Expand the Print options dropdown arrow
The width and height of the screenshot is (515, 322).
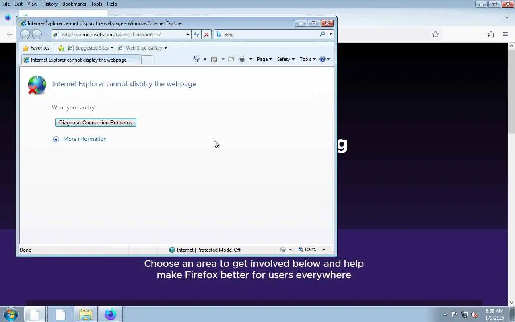click(251, 59)
